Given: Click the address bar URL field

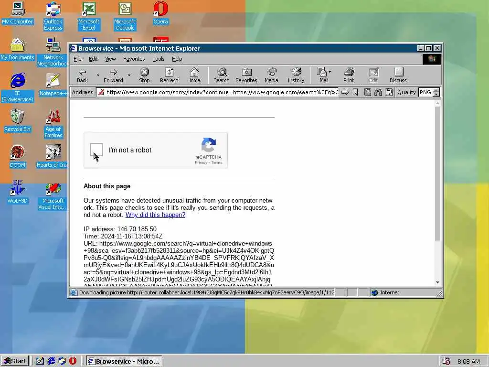Looking at the screenshot, I should [x=218, y=92].
